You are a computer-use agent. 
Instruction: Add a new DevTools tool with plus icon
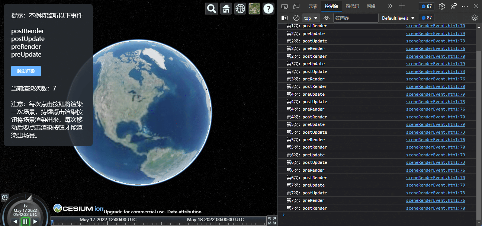click(x=402, y=6)
